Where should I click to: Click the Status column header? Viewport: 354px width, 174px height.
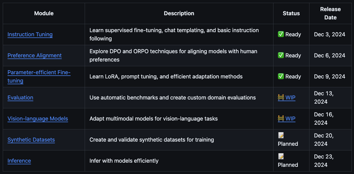291,13
